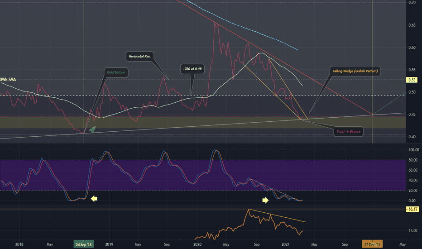Click the 80.00 oscillator axis label
The image size is (422, 249).
413,160
